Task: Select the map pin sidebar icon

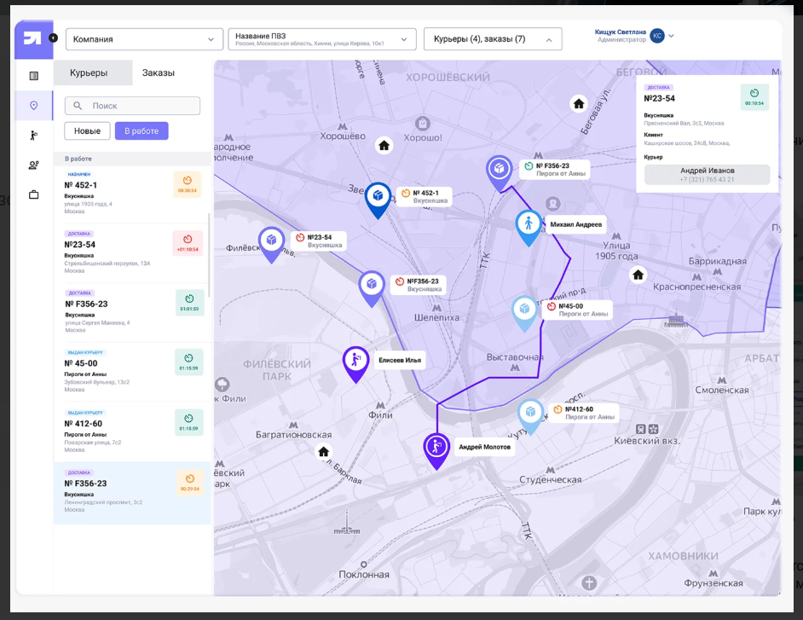Action: 34,106
